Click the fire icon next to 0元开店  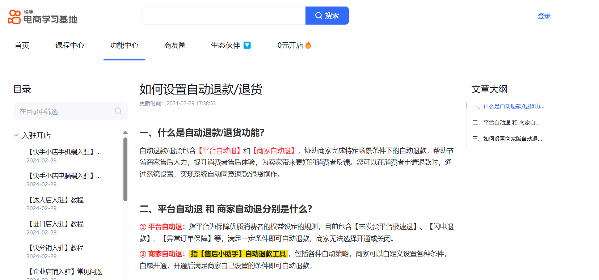click(308, 45)
